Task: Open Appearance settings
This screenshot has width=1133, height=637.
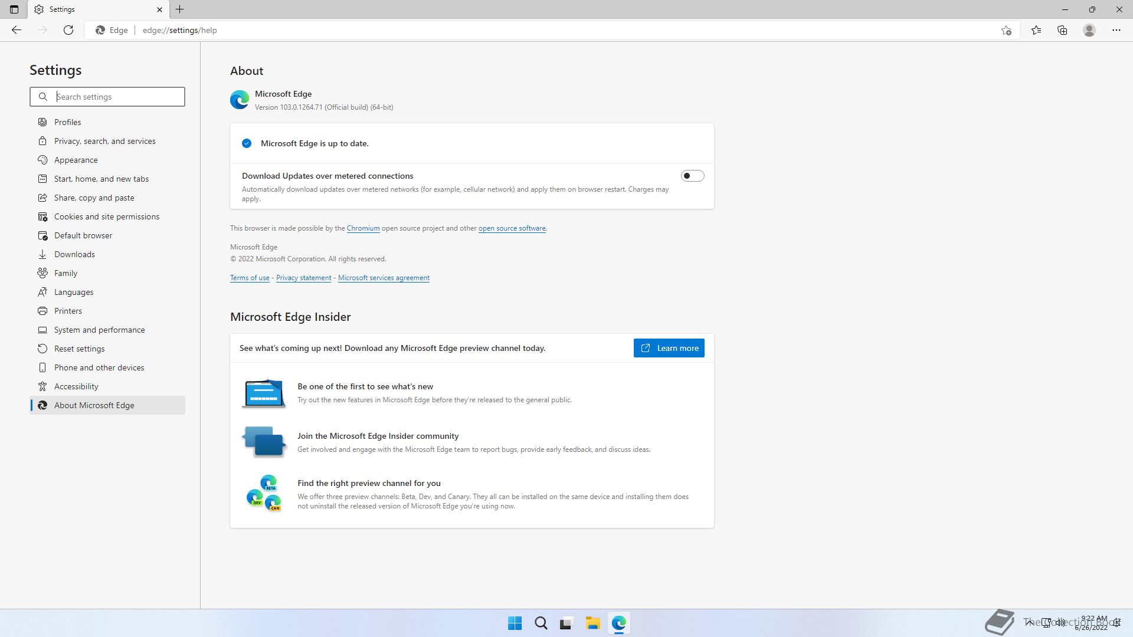Action: (107, 160)
